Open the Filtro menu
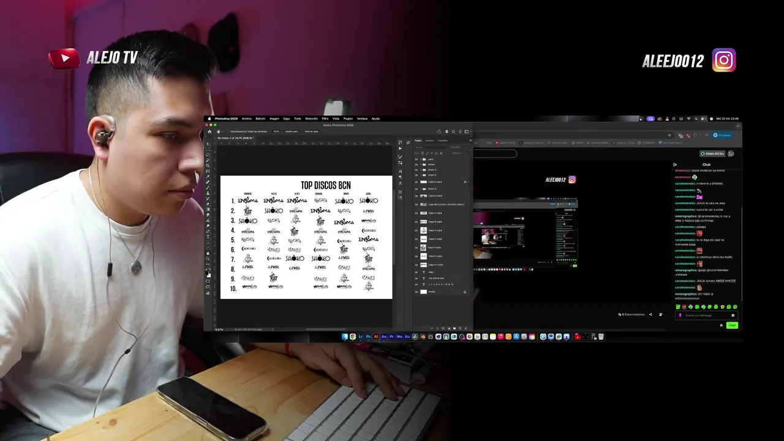 click(325, 119)
